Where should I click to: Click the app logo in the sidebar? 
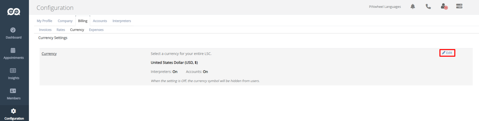point(14,11)
